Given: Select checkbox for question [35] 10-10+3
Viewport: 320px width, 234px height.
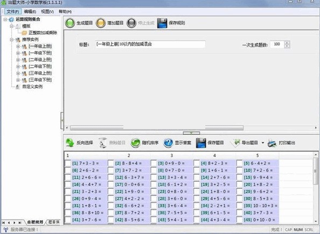Looking at the screenshot, I should pyautogui.click(x=239, y=205).
